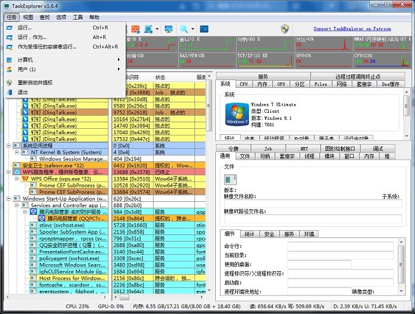Select 重新启动并提权 menu entry
The image size is (415, 314).
(35, 83)
